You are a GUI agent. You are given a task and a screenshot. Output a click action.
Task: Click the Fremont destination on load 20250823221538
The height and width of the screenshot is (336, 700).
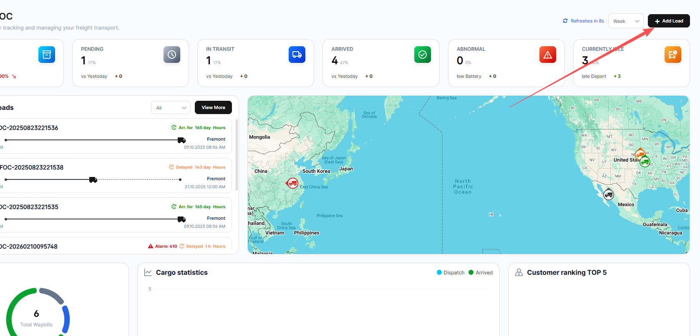click(216, 179)
